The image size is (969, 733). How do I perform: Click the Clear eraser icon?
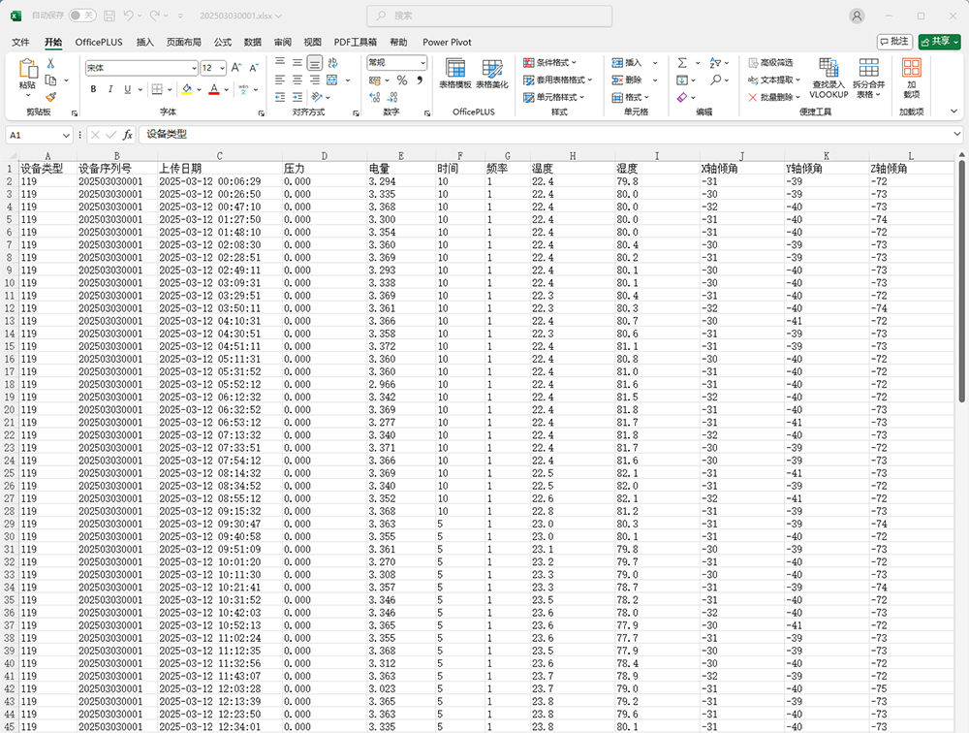tap(681, 97)
